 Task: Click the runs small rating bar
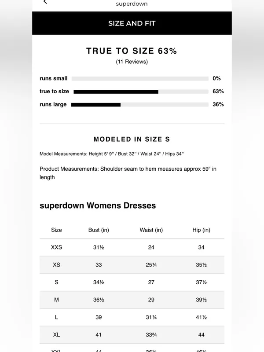(140, 79)
